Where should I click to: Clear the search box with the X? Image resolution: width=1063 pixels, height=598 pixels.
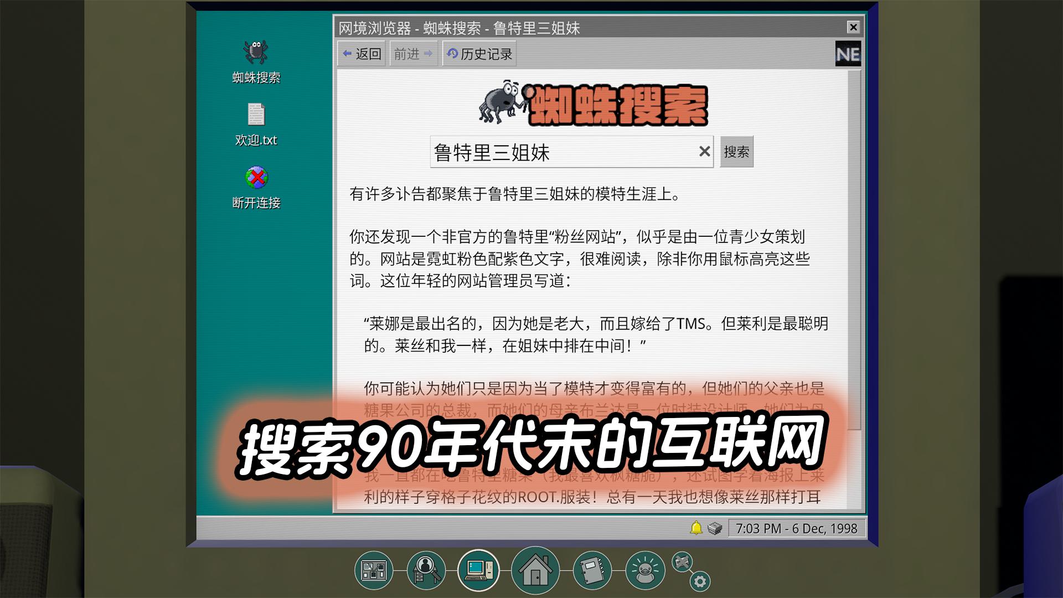(704, 151)
